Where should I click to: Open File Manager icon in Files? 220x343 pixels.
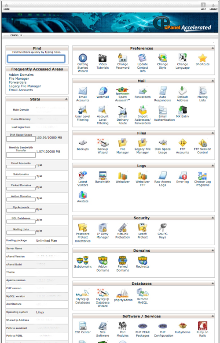[123, 143]
